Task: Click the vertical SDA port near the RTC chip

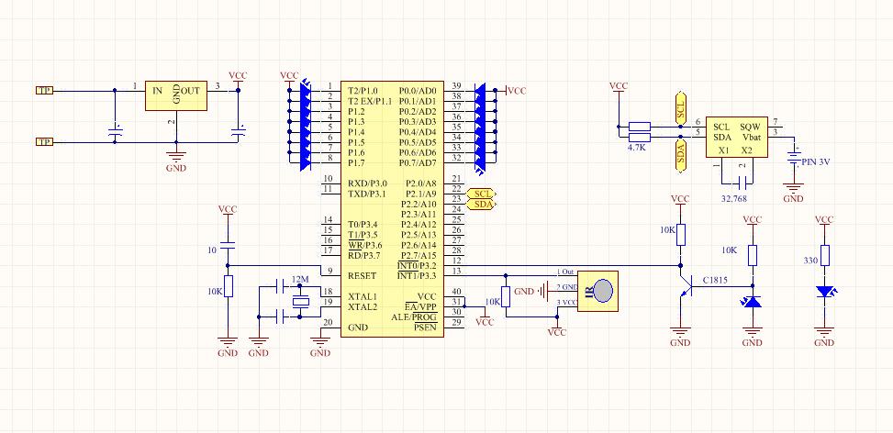Action: [680, 154]
